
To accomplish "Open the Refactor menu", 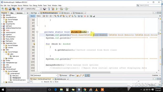I will [x=26, y=5].
